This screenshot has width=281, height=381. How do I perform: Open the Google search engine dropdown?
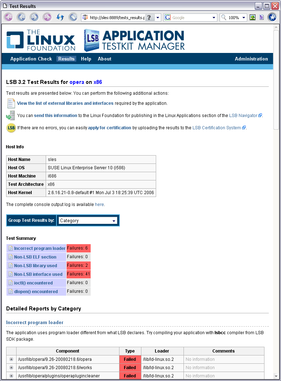[x=214, y=18]
